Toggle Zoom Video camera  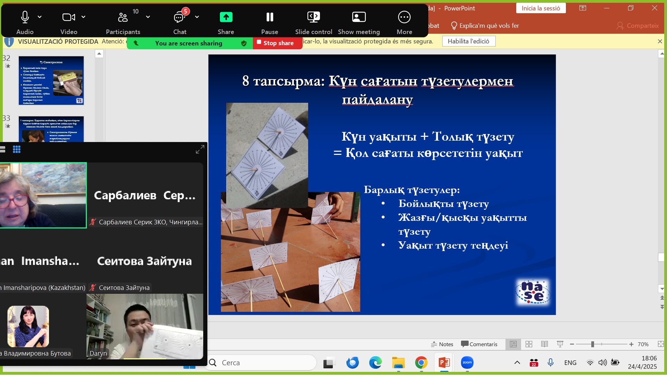68,17
